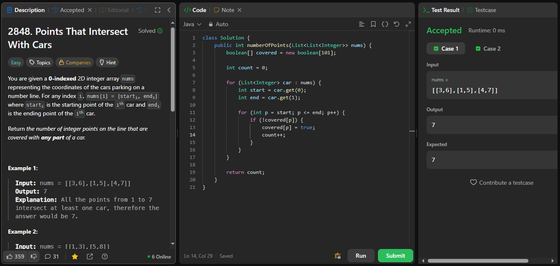Select Case 2 result
Viewport: 560px width, 266px height.
point(488,48)
